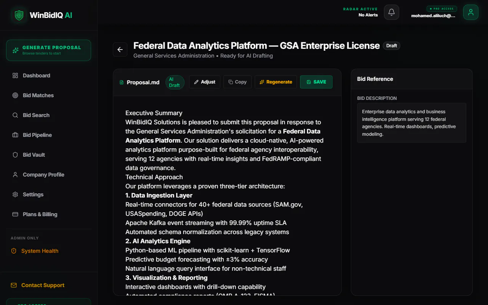
Task: Click the Adjust button
Action: click(x=205, y=82)
